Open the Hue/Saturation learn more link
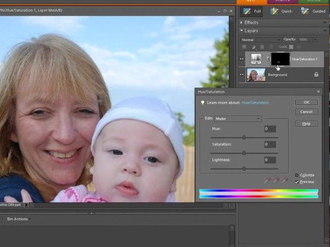Screen dimensions: 330x247 [255, 103]
